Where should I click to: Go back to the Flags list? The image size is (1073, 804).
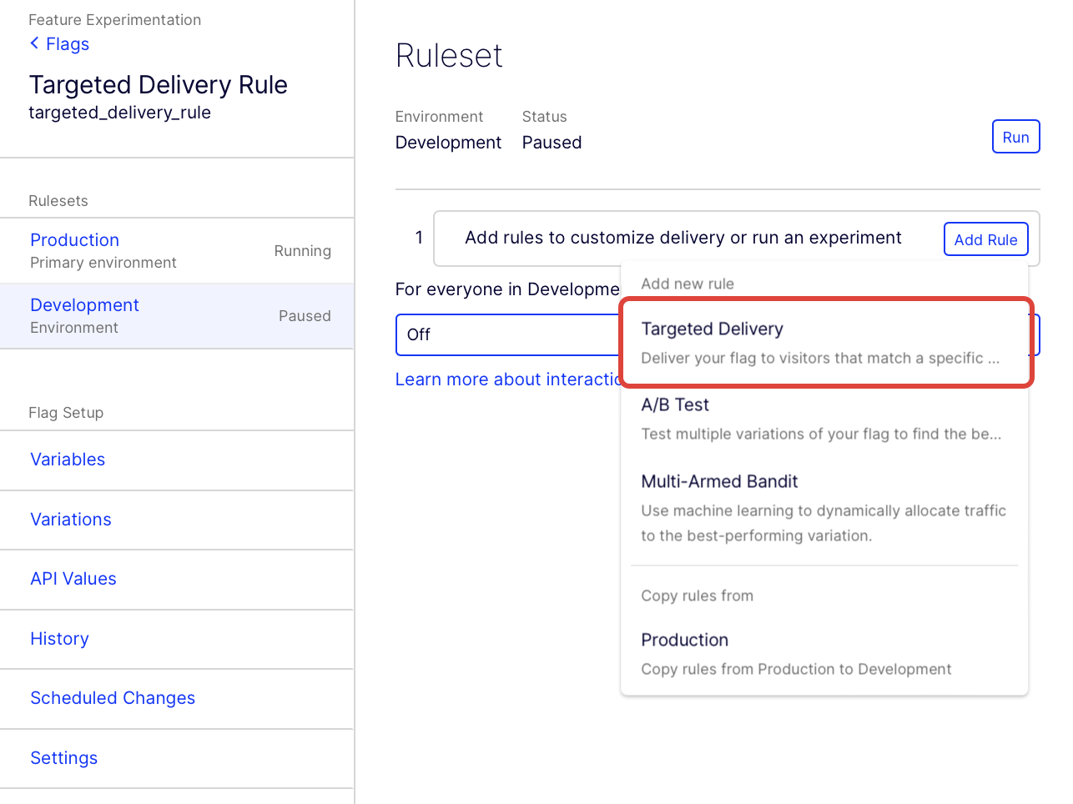[67, 44]
